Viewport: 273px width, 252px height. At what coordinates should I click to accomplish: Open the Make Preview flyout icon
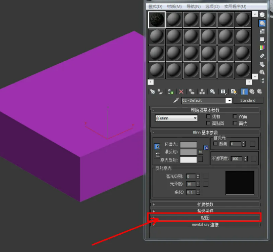click(x=262, y=56)
